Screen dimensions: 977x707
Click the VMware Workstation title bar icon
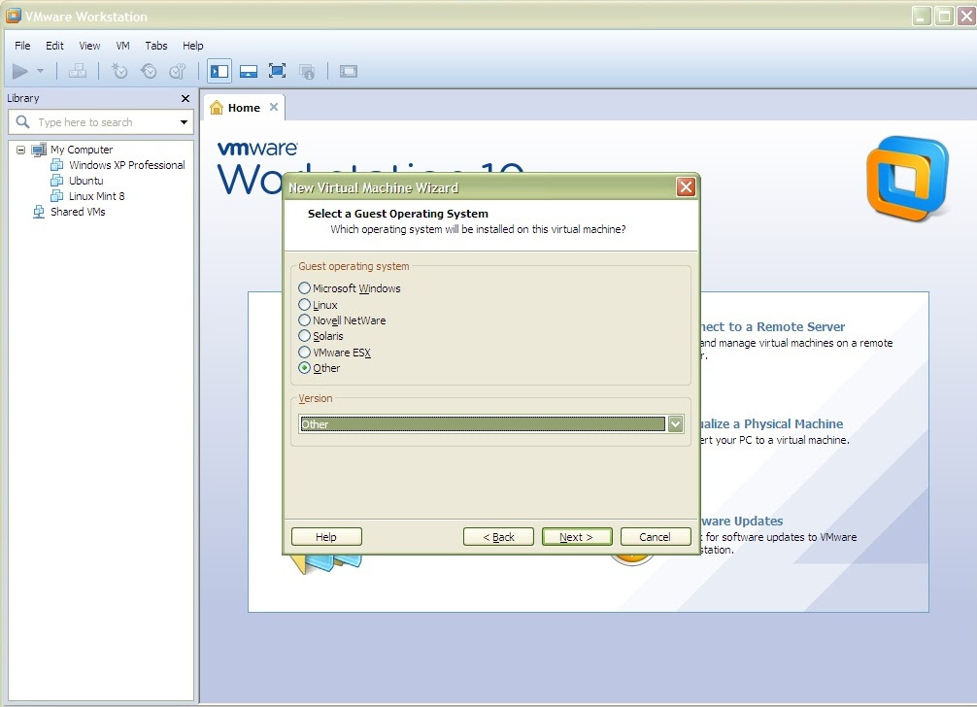coord(13,16)
